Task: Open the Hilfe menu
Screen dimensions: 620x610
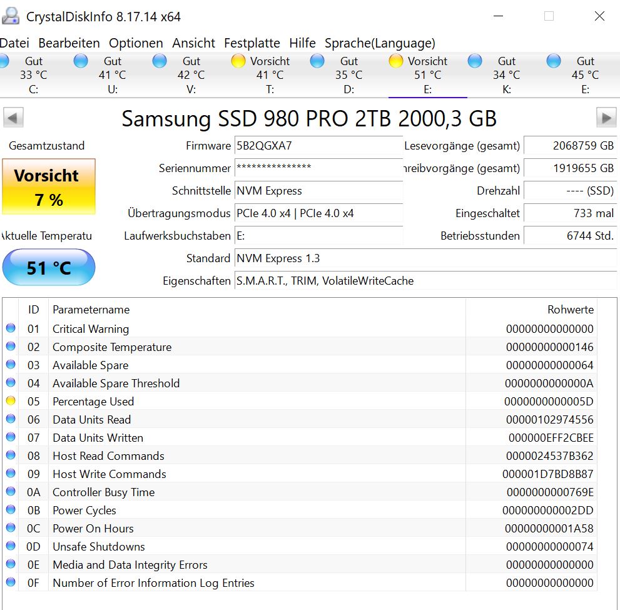Action: click(x=302, y=43)
